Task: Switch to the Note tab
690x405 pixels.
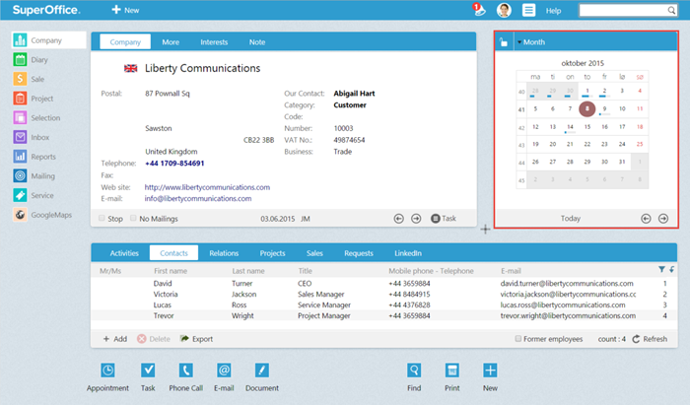Action: [257, 42]
